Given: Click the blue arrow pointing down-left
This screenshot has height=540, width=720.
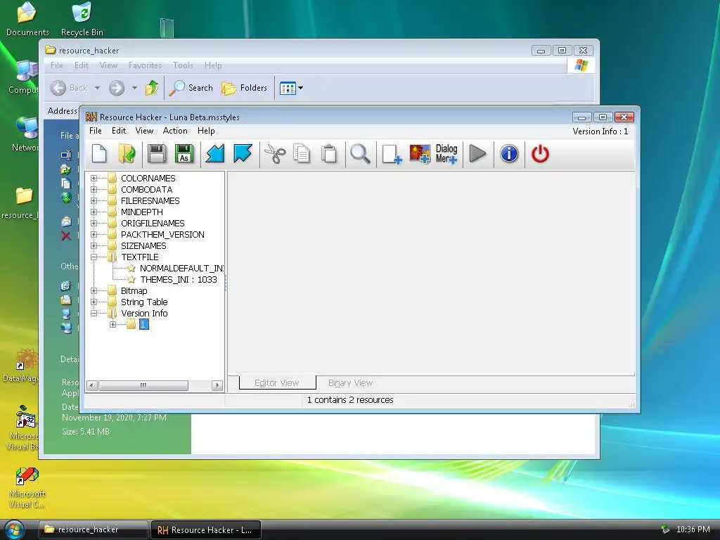Looking at the screenshot, I should coord(214,154).
